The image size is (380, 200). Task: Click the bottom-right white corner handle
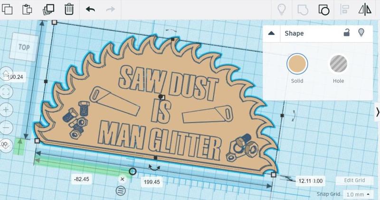274,174
